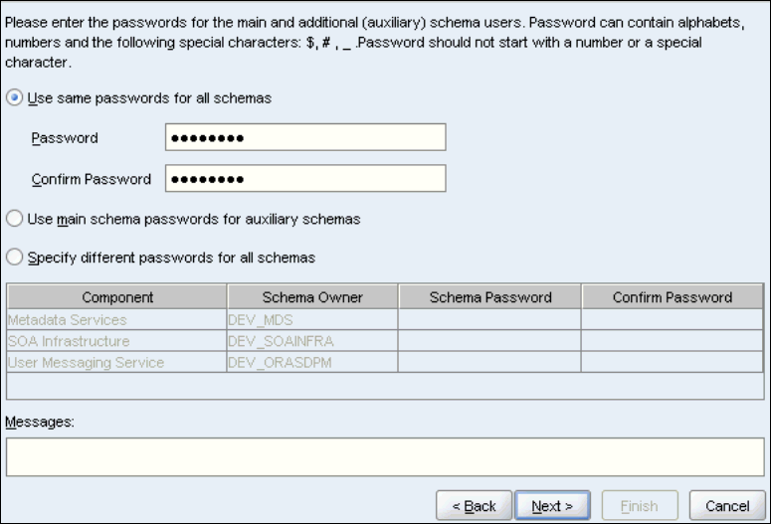
Task: Click Schema Password cell for DEV_MDS
Action: [x=490, y=320]
